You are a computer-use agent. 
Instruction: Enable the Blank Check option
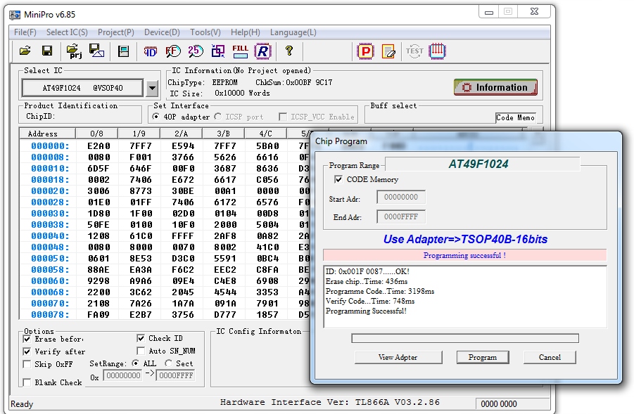pos(26,382)
